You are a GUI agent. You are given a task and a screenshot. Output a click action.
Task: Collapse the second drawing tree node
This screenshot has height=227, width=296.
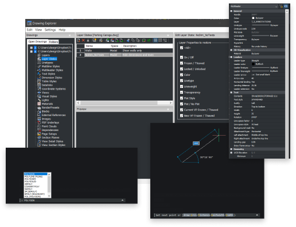pyautogui.click(x=32, y=51)
